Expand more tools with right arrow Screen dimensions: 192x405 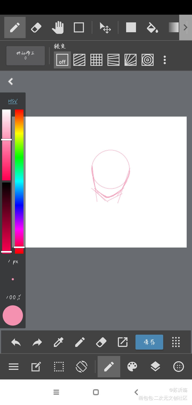pyautogui.click(x=186, y=27)
